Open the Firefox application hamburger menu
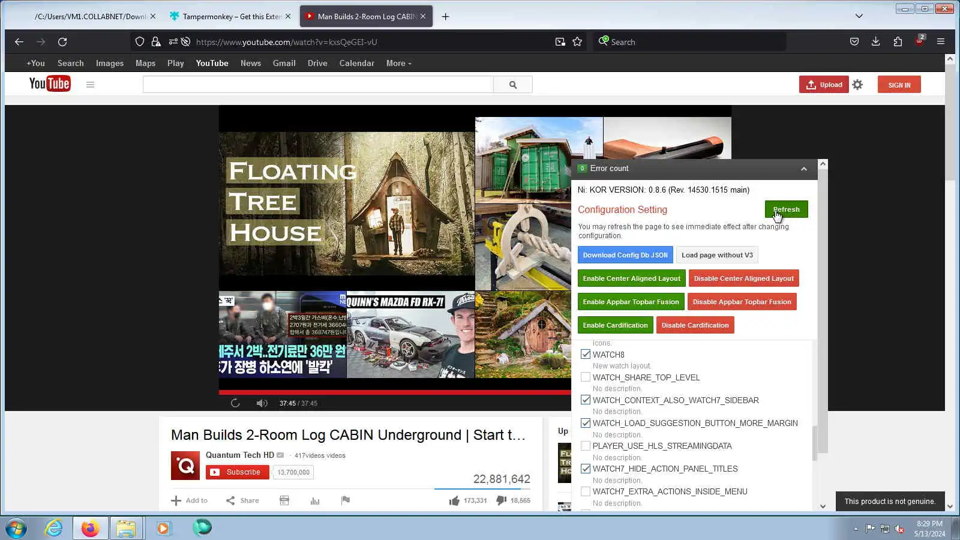This screenshot has height=540, width=960. 941,42
